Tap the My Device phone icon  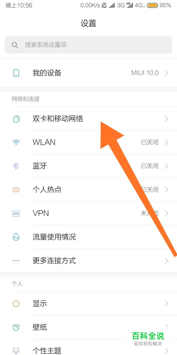16,73
